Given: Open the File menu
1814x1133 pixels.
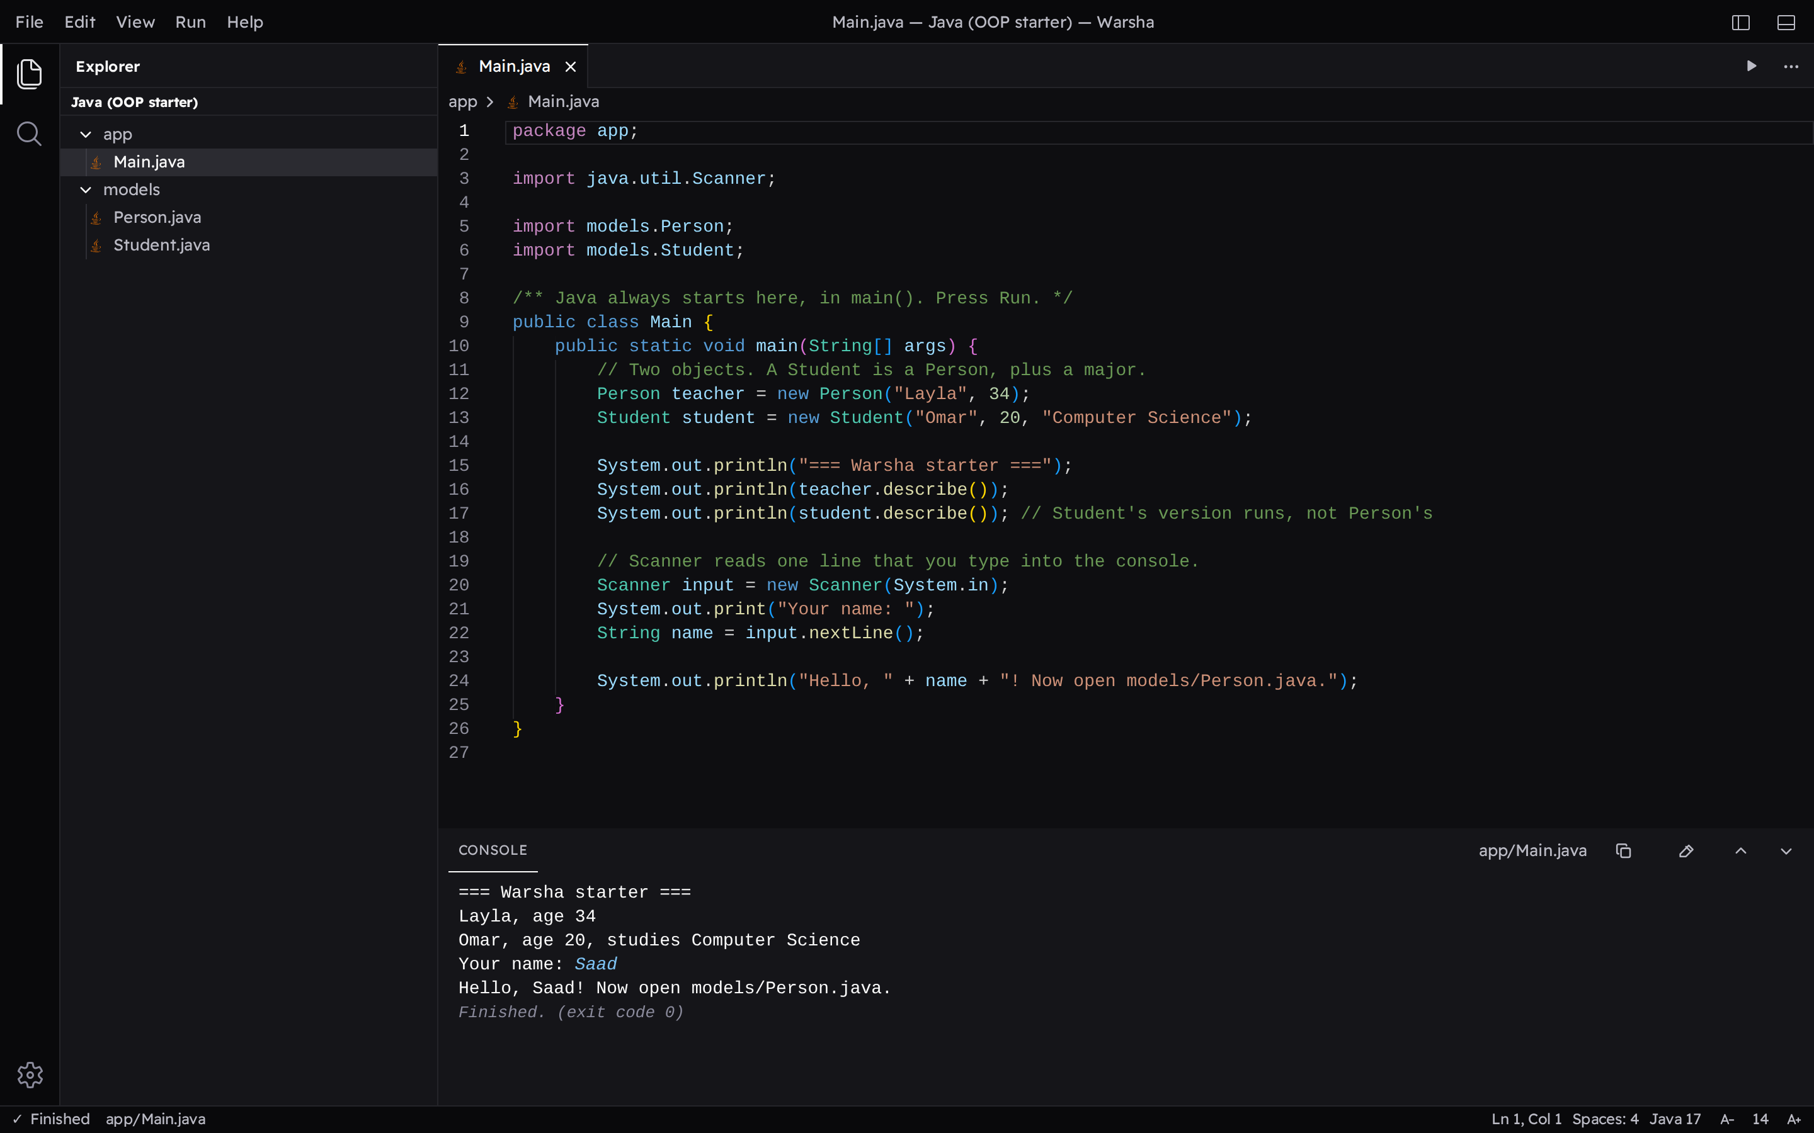Looking at the screenshot, I should [29, 23].
